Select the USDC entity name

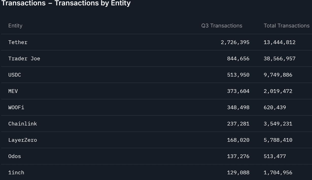14,75
